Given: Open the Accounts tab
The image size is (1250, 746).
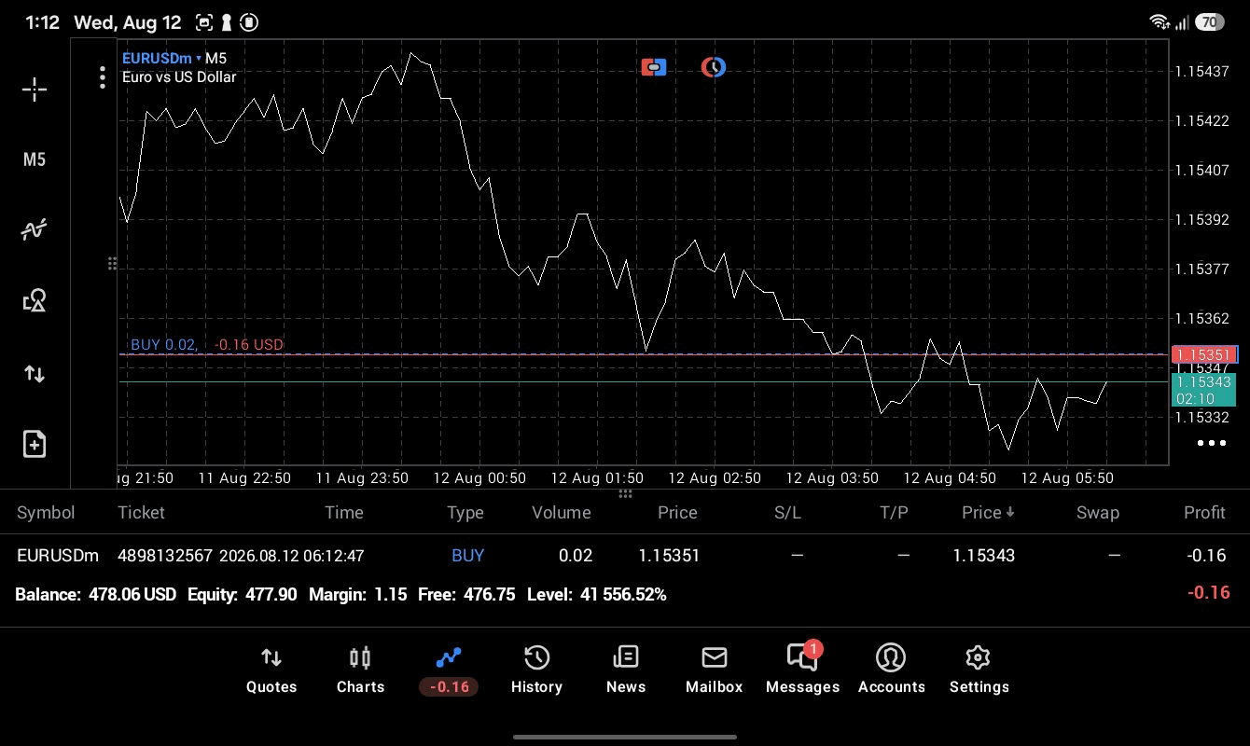Looking at the screenshot, I should [x=891, y=670].
